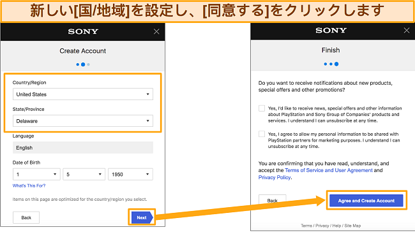Close the Create Account dialog
415x232 pixels.
[156, 32]
